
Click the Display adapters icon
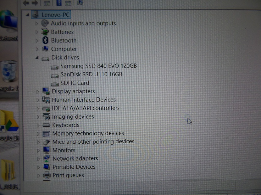[x=46, y=91]
